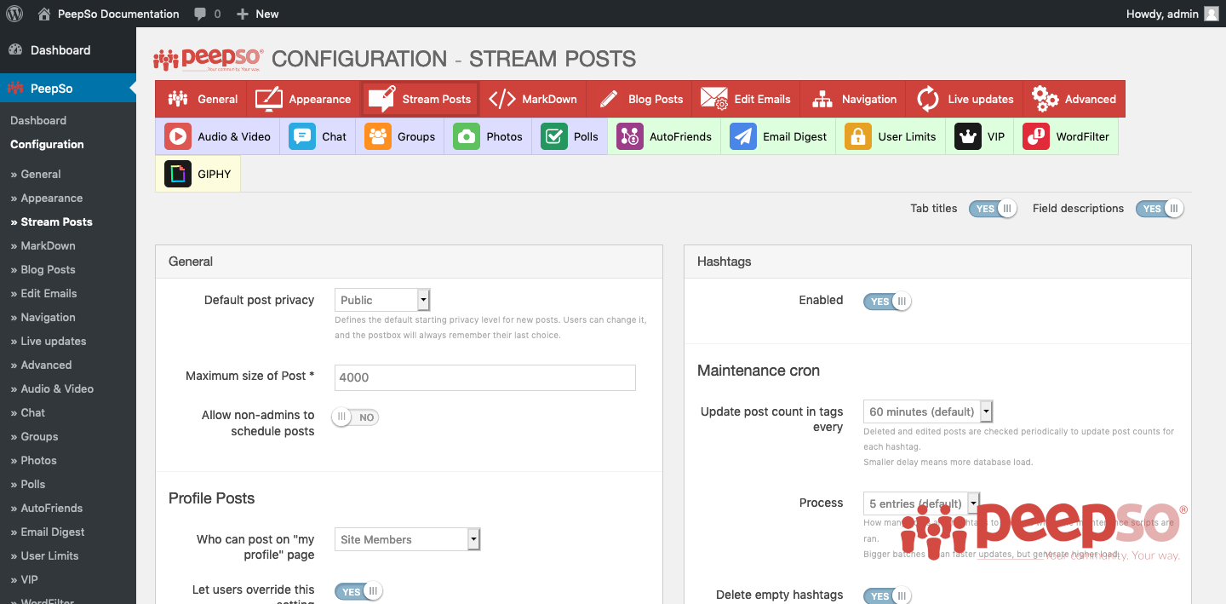1226x604 pixels.
Task: Click the Audio & Video play icon
Action: point(178,136)
